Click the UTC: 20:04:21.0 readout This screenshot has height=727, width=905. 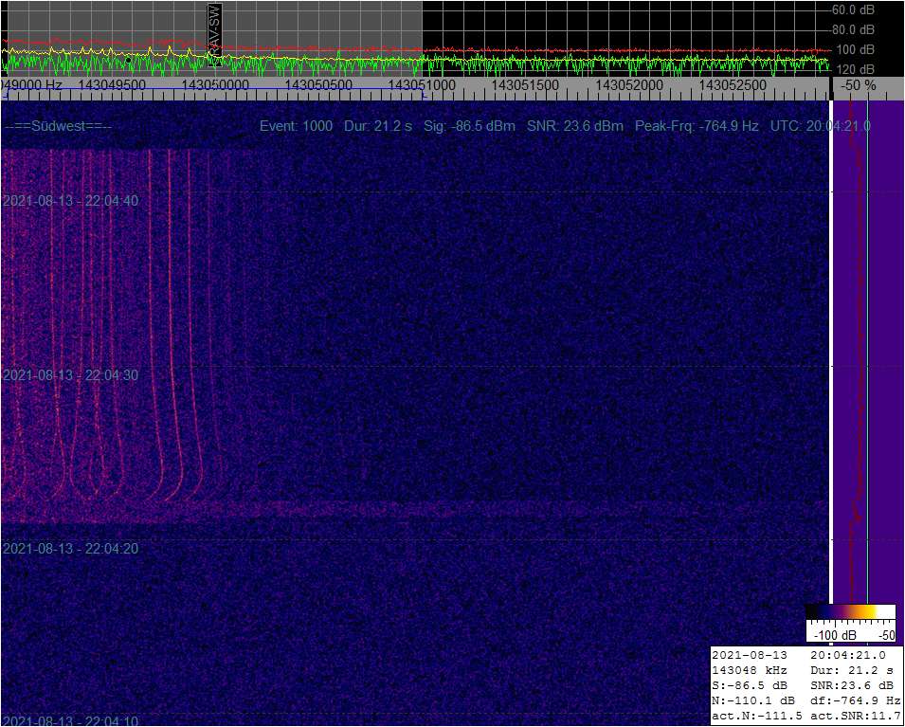821,126
